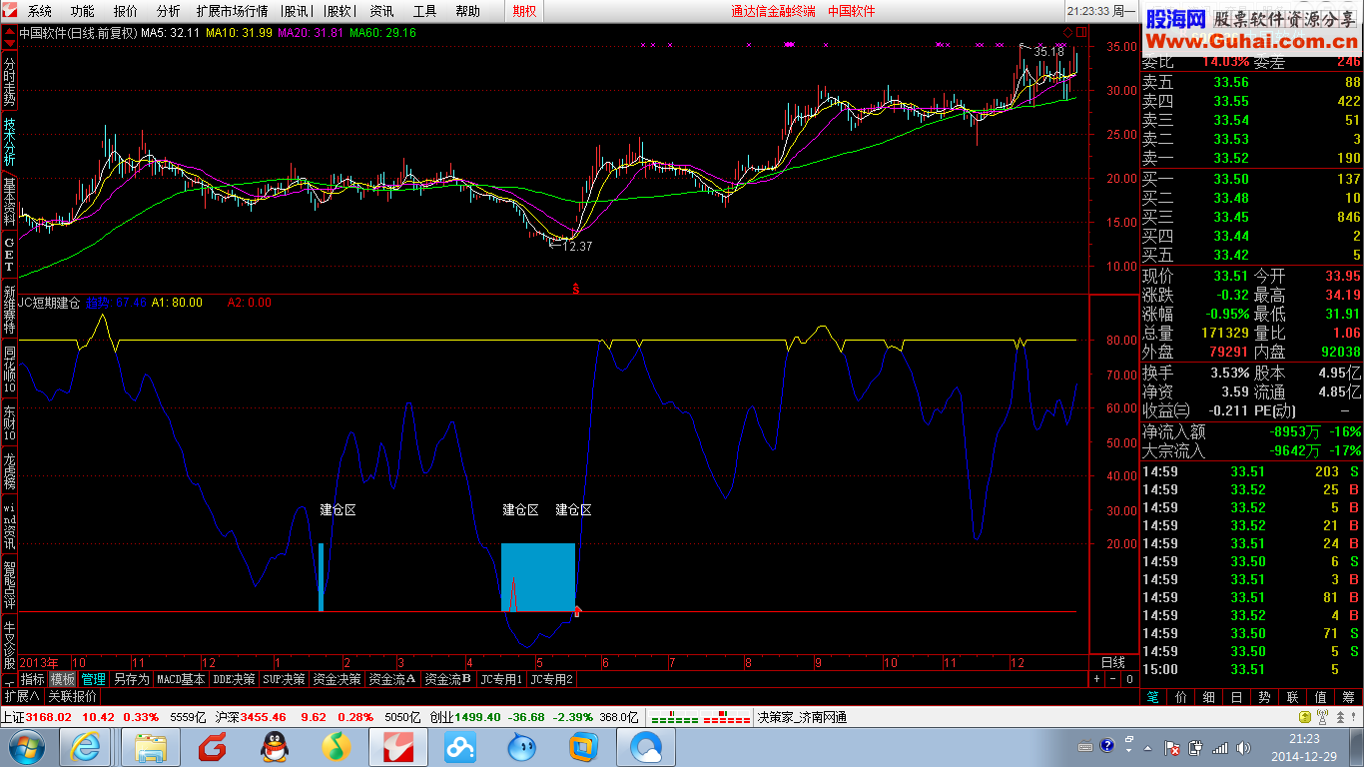Click the 股讯 menu item
The height and width of the screenshot is (767, 1364).
point(297,11)
